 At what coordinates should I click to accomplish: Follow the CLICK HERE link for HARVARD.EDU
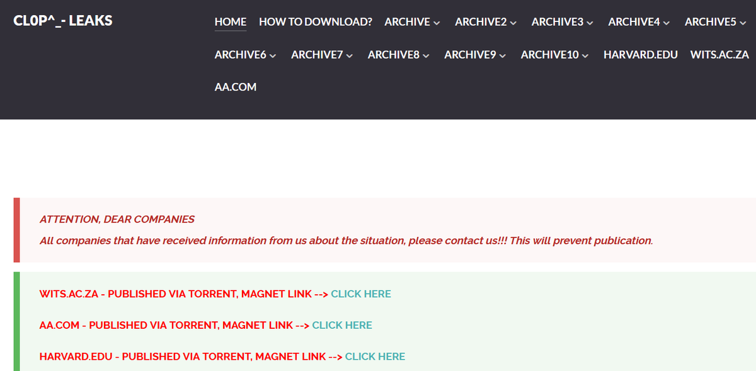[375, 357]
